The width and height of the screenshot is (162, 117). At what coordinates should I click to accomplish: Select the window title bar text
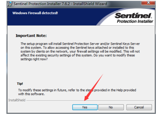point(60,4)
